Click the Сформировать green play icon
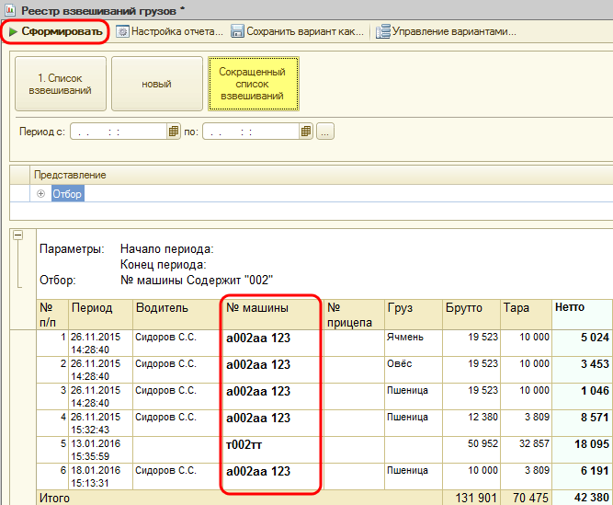613x505 pixels. pyautogui.click(x=13, y=31)
